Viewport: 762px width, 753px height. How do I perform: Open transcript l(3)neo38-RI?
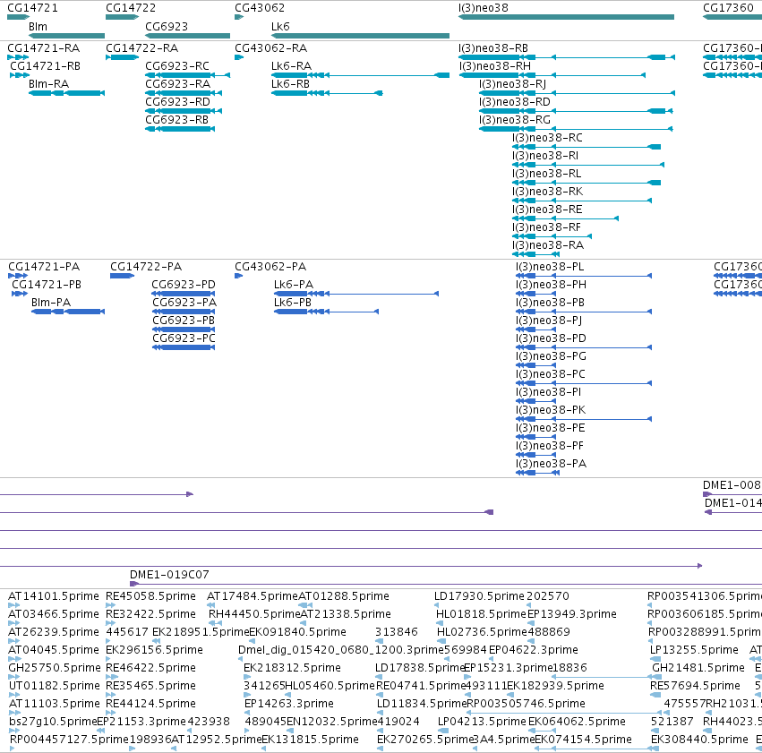tap(544, 156)
